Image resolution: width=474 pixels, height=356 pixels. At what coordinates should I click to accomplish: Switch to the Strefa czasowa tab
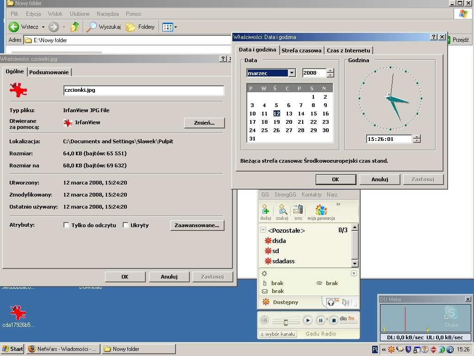pyautogui.click(x=301, y=51)
